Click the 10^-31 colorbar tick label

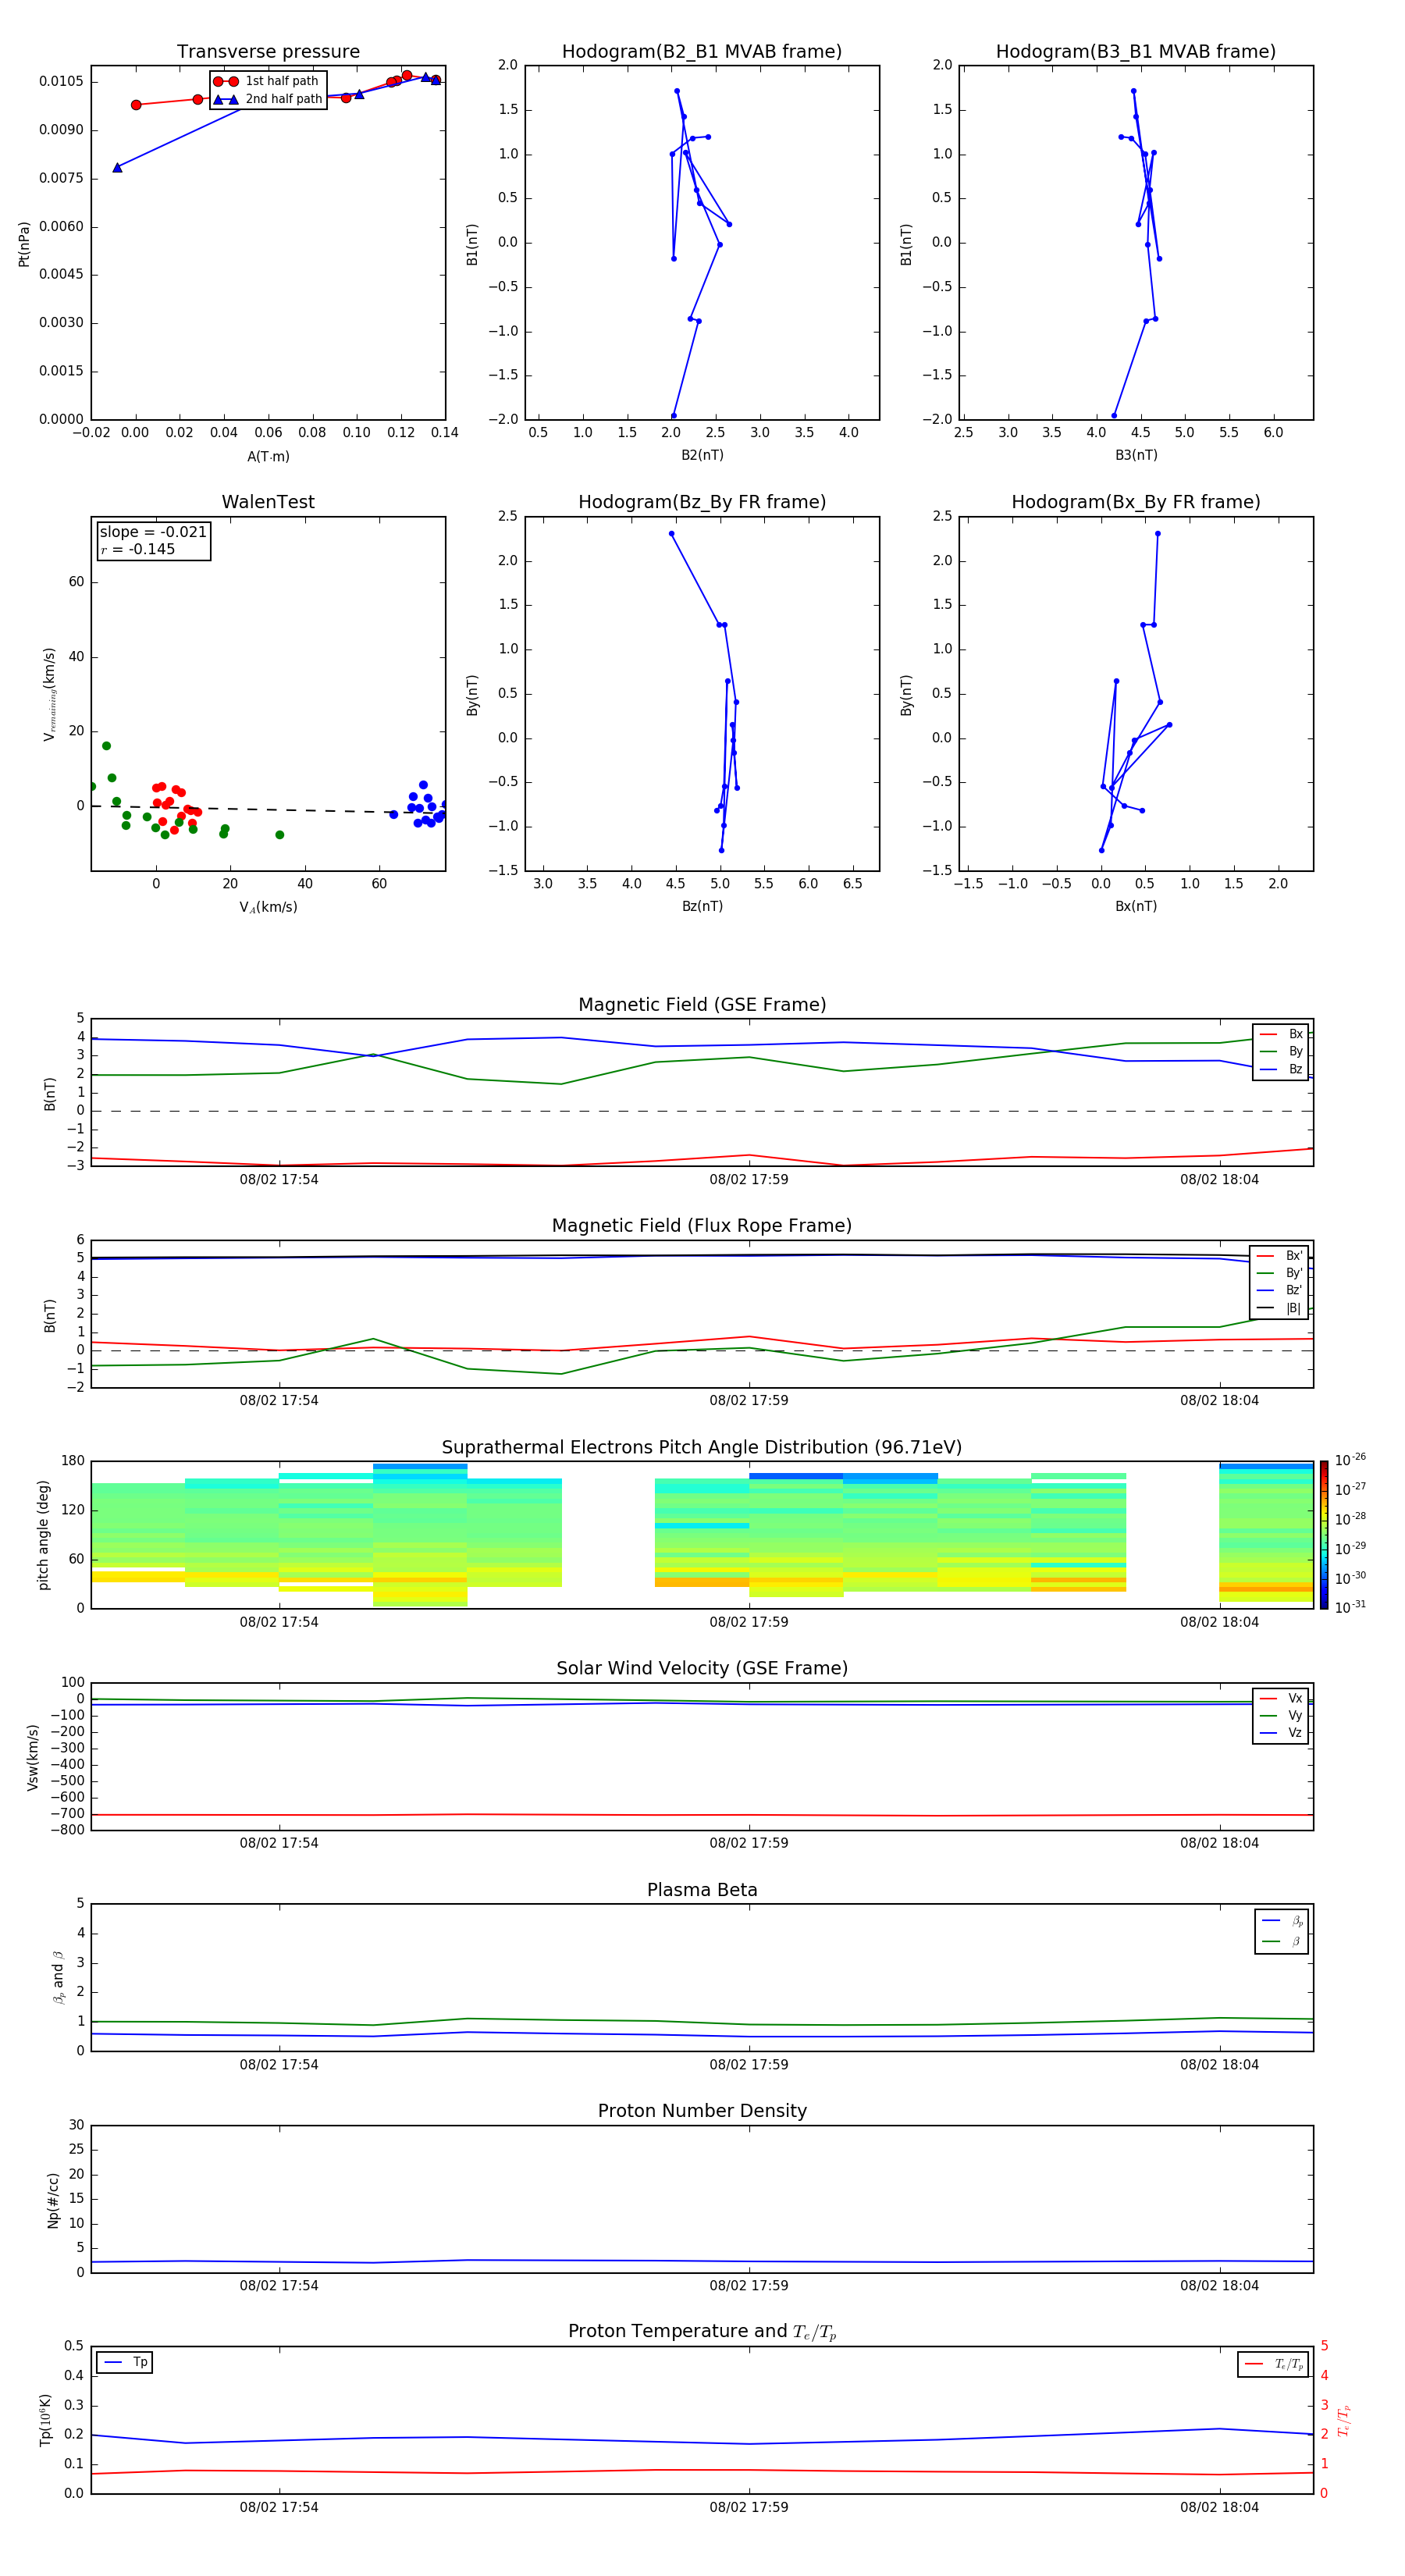[x=1350, y=1607]
